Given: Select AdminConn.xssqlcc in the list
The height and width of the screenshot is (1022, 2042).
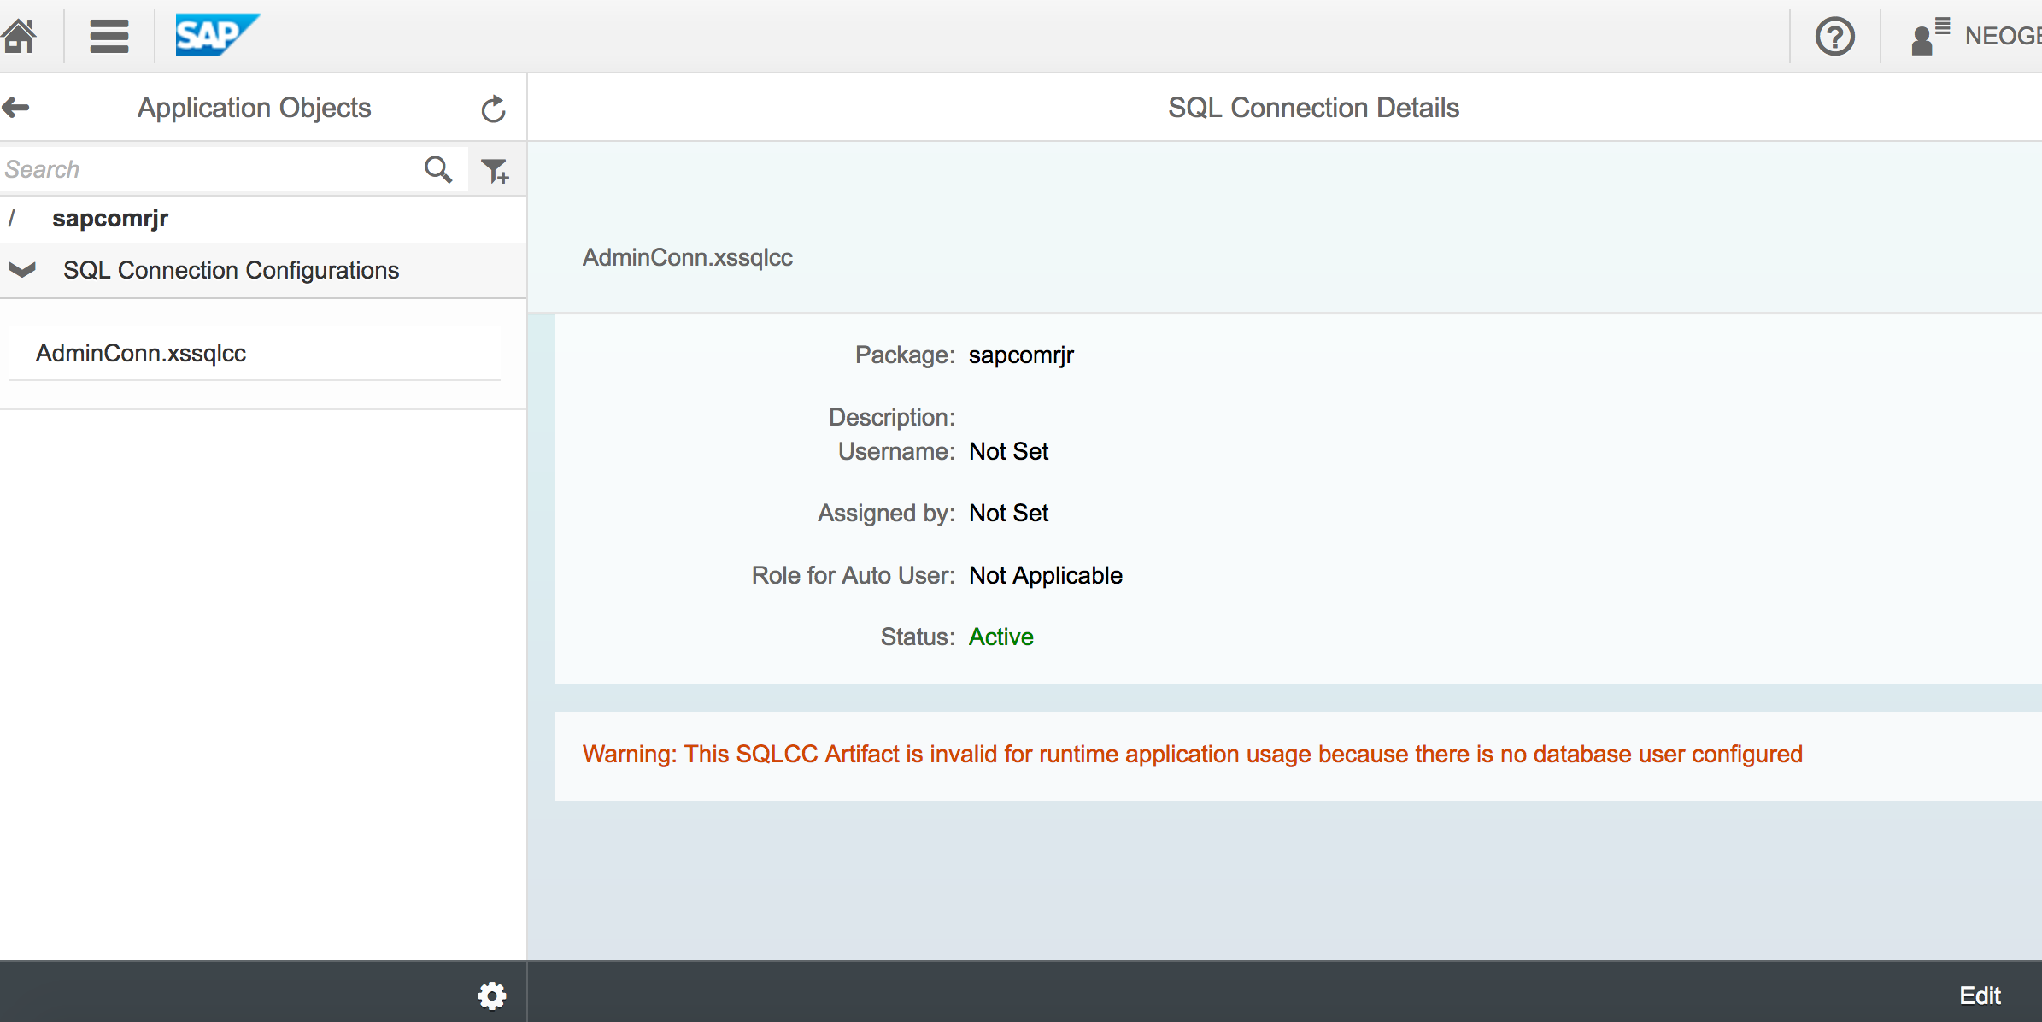Looking at the screenshot, I should pyautogui.click(x=141, y=353).
